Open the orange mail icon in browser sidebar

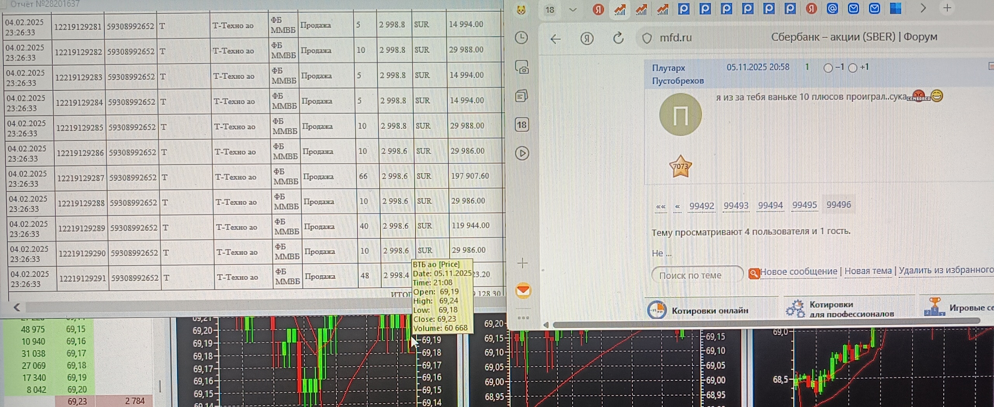523,290
